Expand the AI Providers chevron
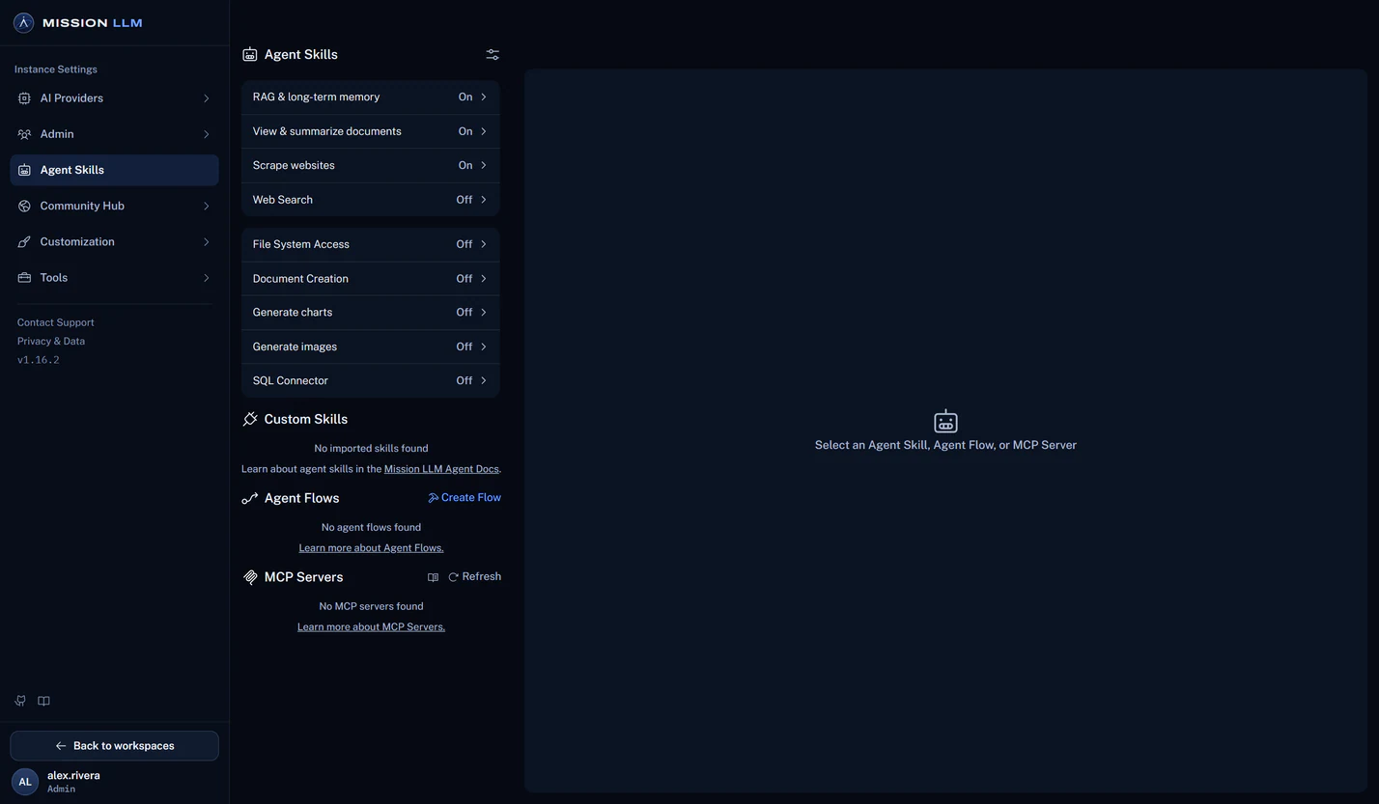This screenshot has height=804, width=1379. click(x=206, y=98)
